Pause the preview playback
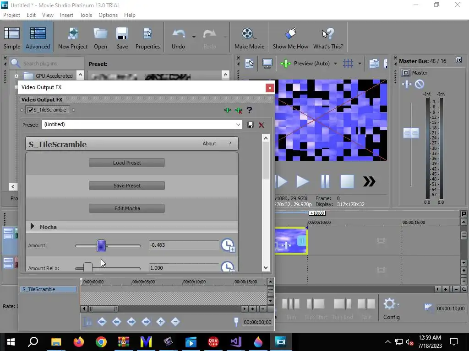 [325, 181]
